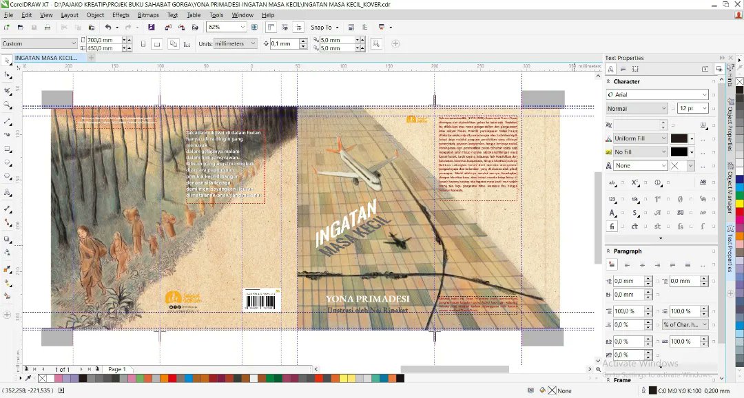Toggle Show Rulers button

271,28
